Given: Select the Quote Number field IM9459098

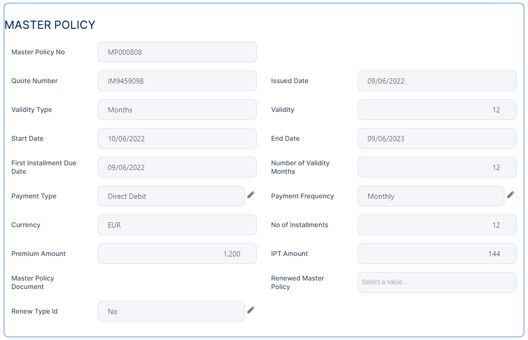Looking at the screenshot, I should [x=177, y=81].
